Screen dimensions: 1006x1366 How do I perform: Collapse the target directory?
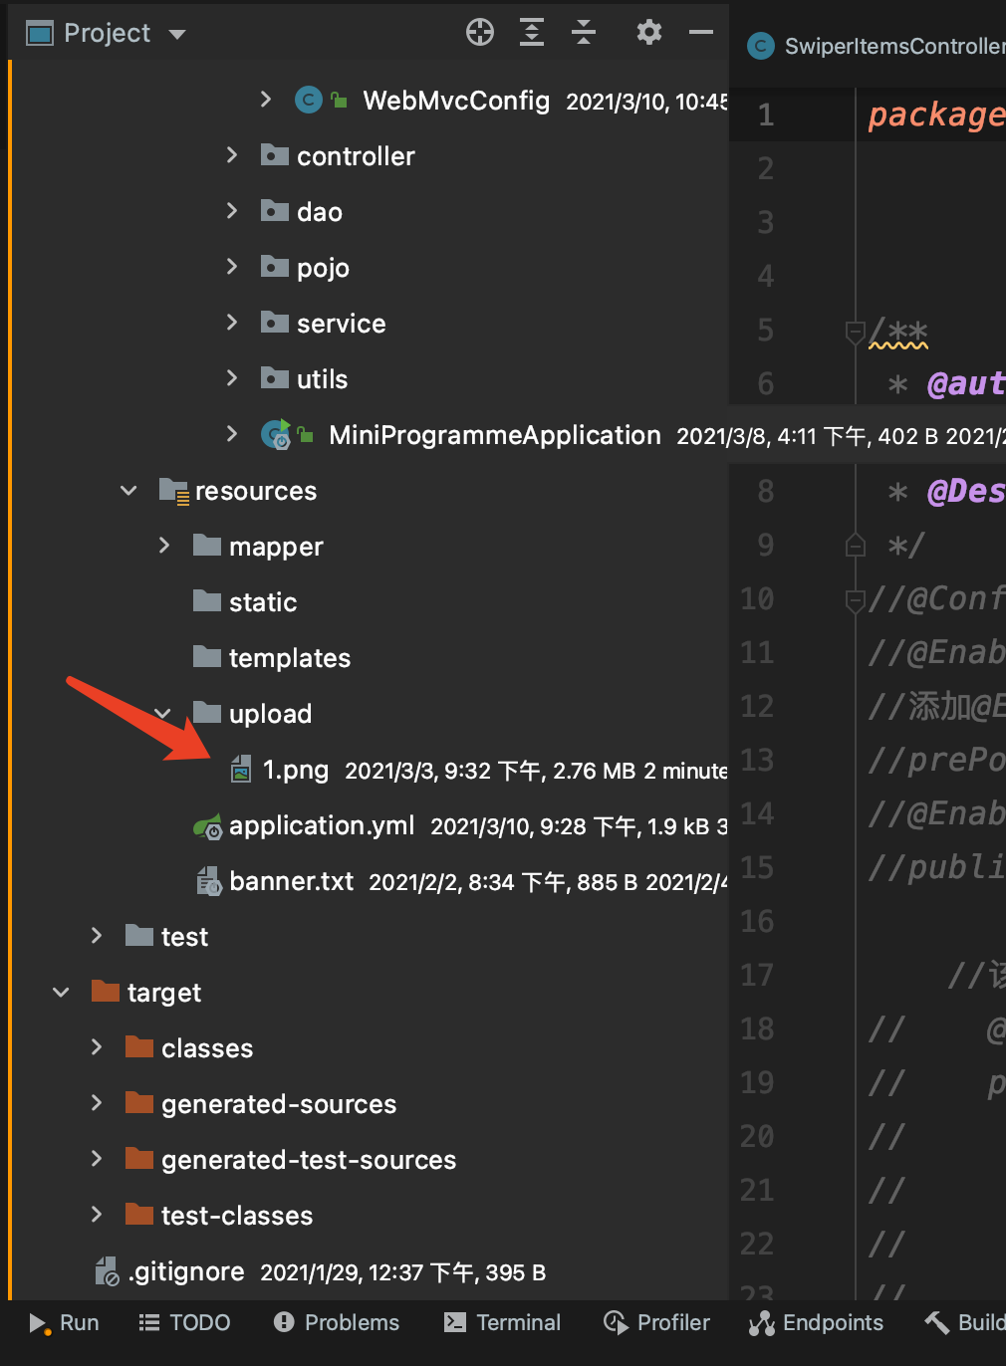tap(61, 993)
